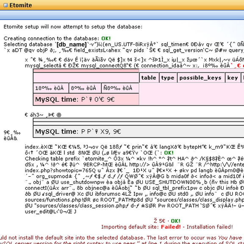
Task: Click 'Installation failed!' text
Action: 210,227
